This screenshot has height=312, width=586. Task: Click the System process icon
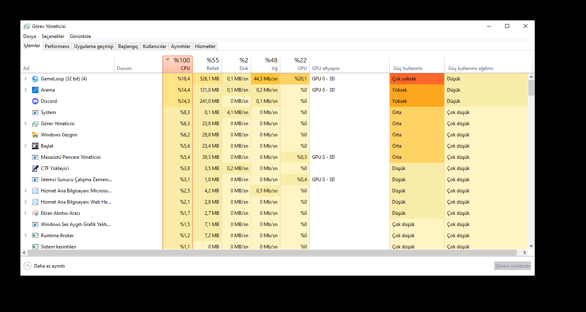pos(35,112)
